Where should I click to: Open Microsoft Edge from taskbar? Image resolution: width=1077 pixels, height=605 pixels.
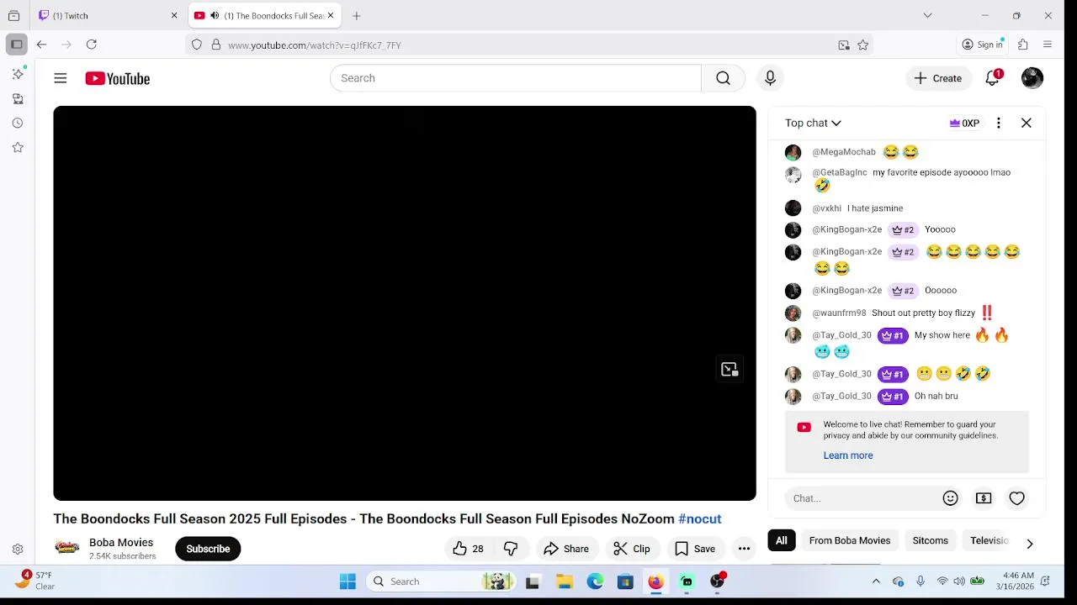tap(595, 581)
